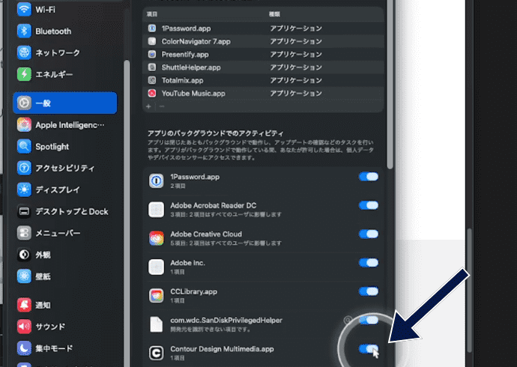Open アクセシビリティ settings

point(64,168)
